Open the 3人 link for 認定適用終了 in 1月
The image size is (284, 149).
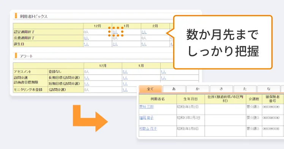(x=115, y=32)
